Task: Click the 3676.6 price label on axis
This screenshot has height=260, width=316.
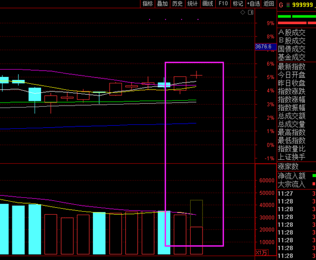Action: [x=266, y=47]
